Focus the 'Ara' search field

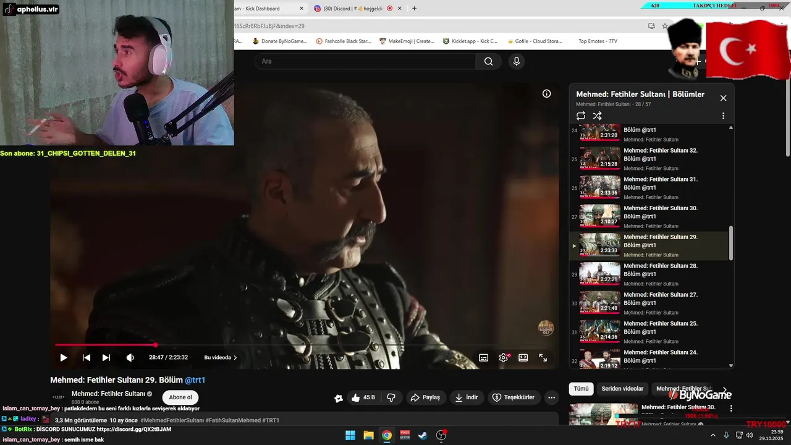(365, 61)
